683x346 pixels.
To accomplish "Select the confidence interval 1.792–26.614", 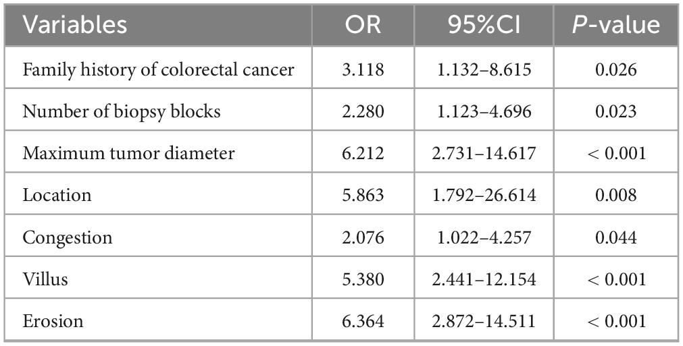I will click(484, 195).
